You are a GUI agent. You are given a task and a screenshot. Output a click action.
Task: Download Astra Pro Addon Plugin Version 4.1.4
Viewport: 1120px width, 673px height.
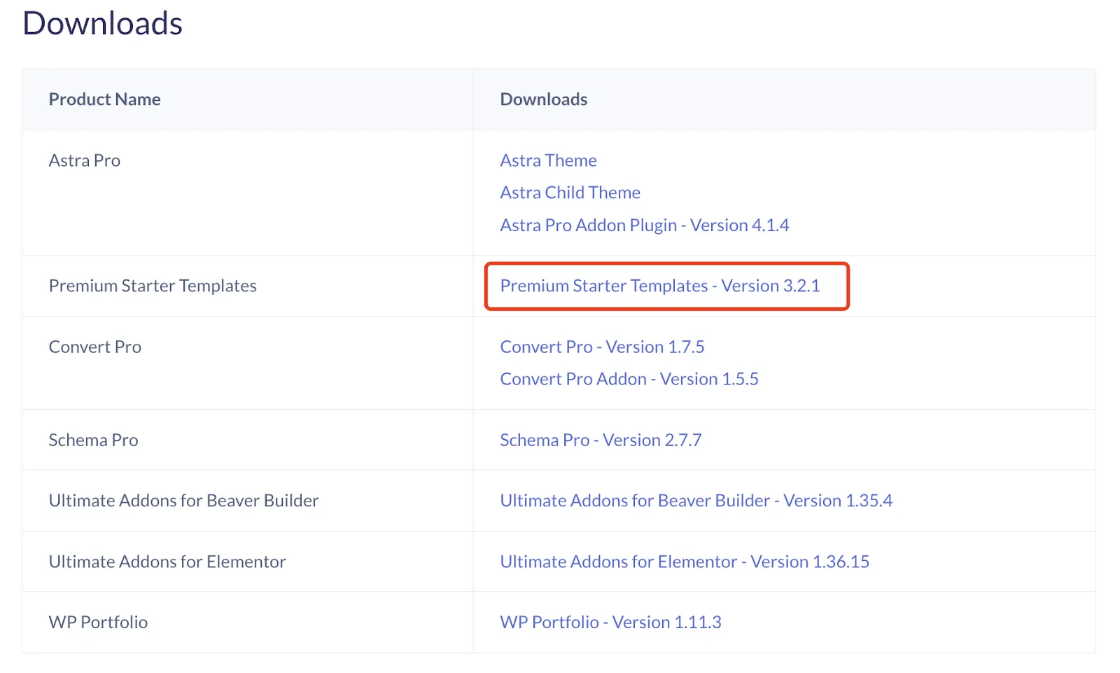click(x=644, y=225)
